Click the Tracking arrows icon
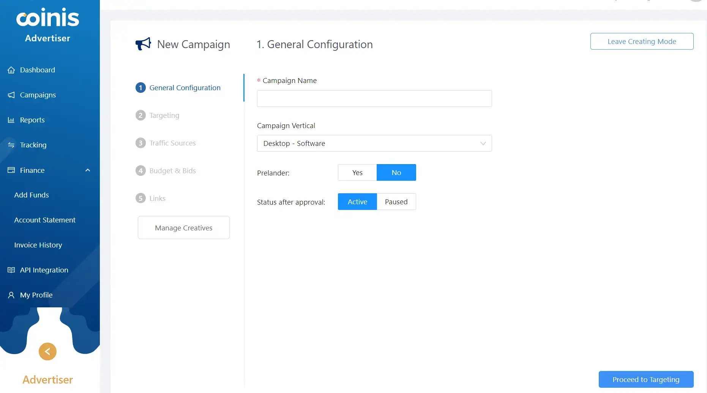 (11, 145)
